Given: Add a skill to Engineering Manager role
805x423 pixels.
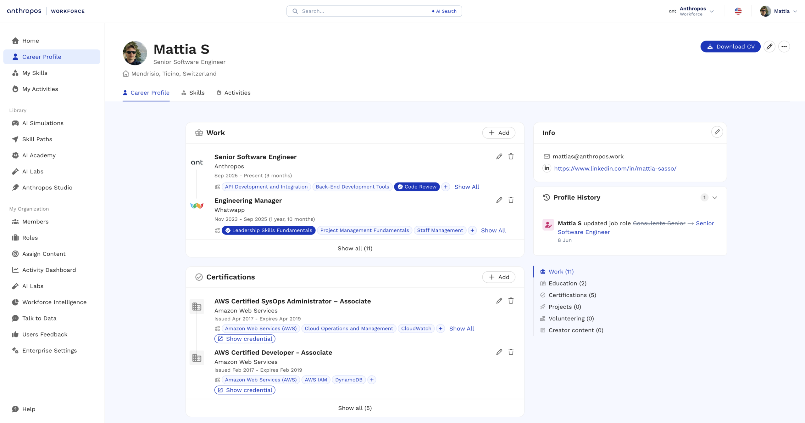Looking at the screenshot, I should tap(472, 231).
